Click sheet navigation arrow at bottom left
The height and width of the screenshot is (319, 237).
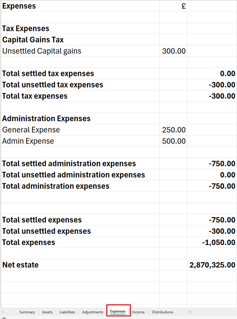[x=3, y=312]
